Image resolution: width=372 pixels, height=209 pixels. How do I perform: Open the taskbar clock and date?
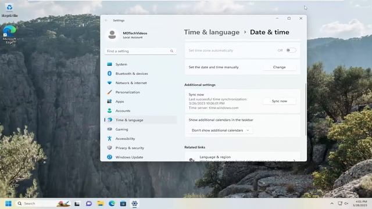pos(360,204)
